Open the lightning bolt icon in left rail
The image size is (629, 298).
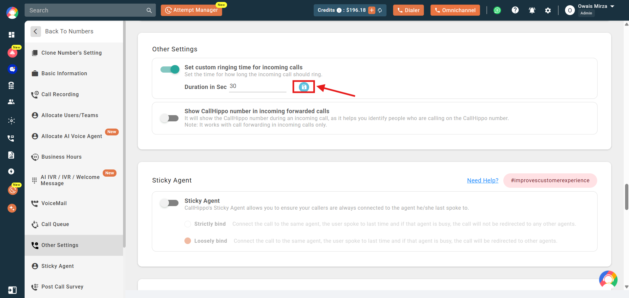pyautogui.click(x=11, y=171)
